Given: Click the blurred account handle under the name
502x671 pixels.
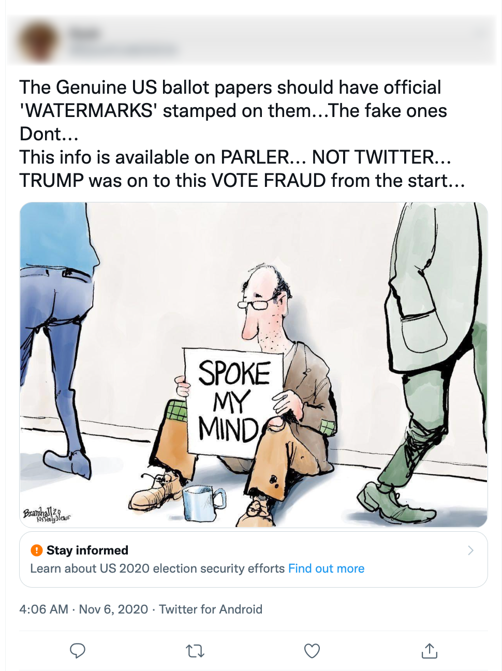Looking at the screenshot, I should [123, 50].
